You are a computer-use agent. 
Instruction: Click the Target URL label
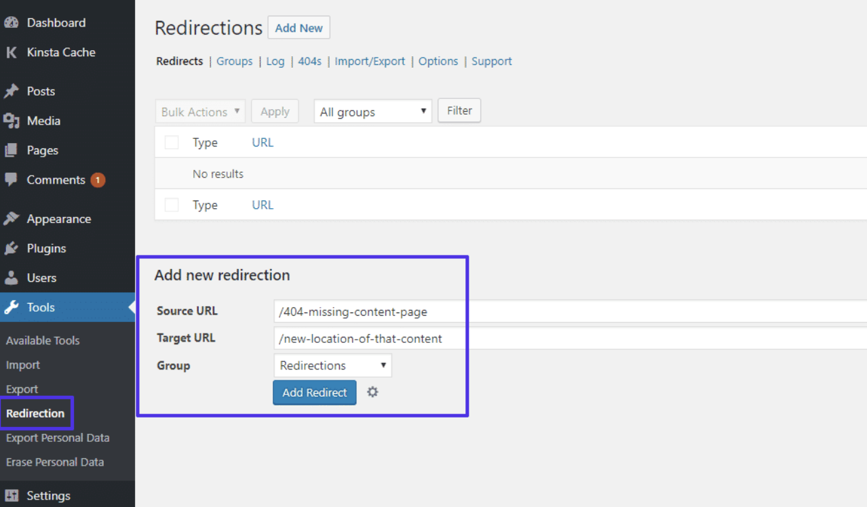(186, 338)
